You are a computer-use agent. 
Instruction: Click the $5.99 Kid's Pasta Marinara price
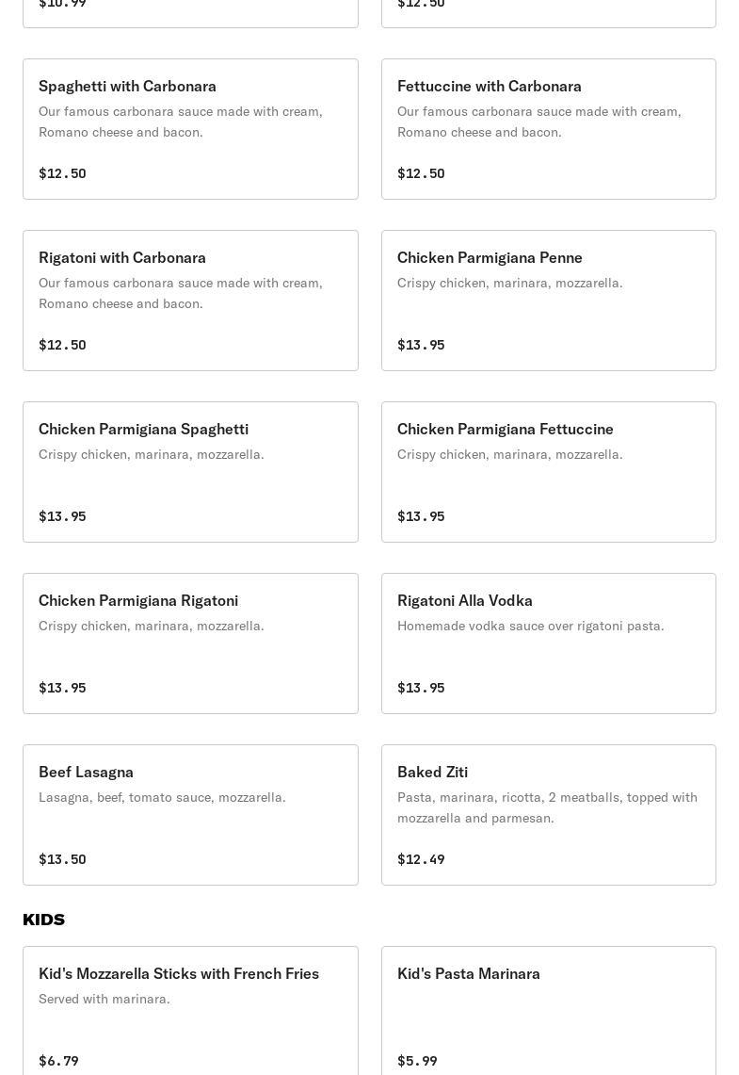pos(417,1061)
